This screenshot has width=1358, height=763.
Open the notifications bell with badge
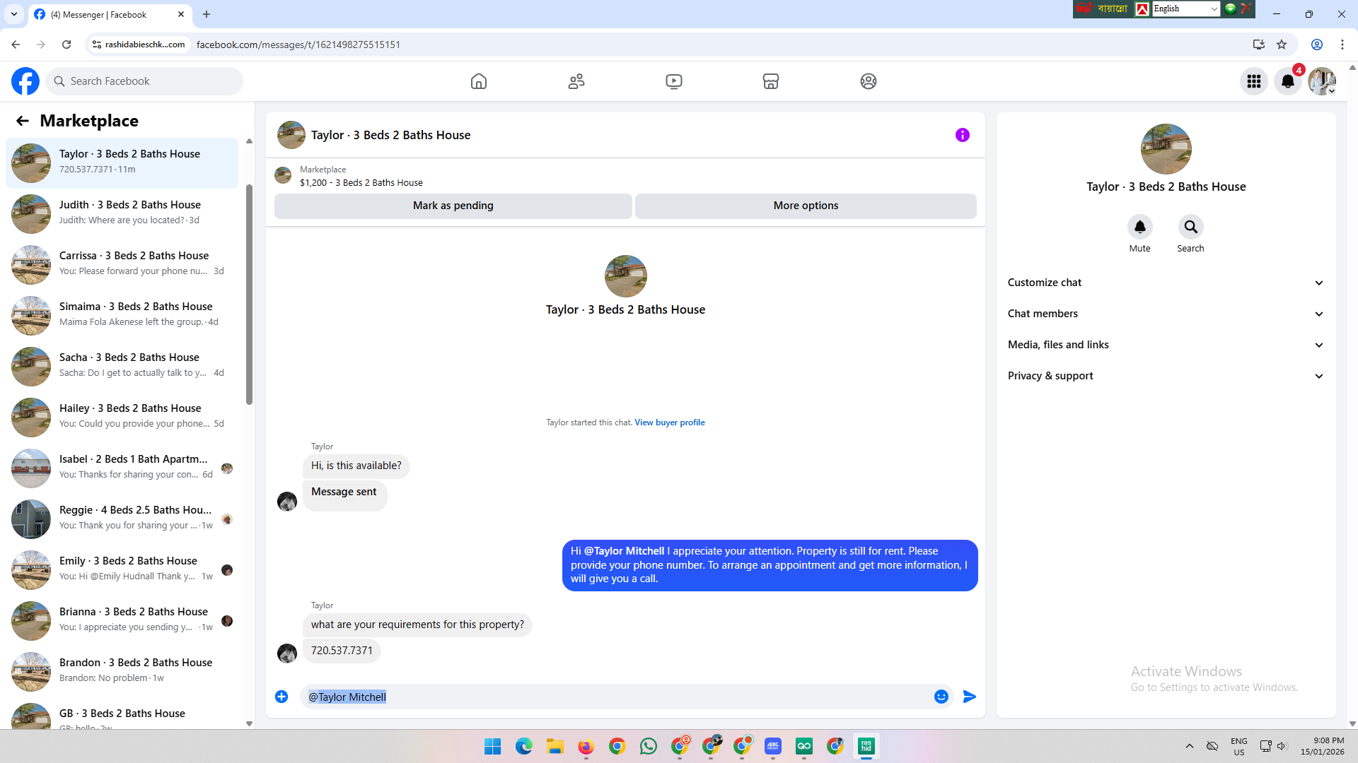(x=1288, y=81)
